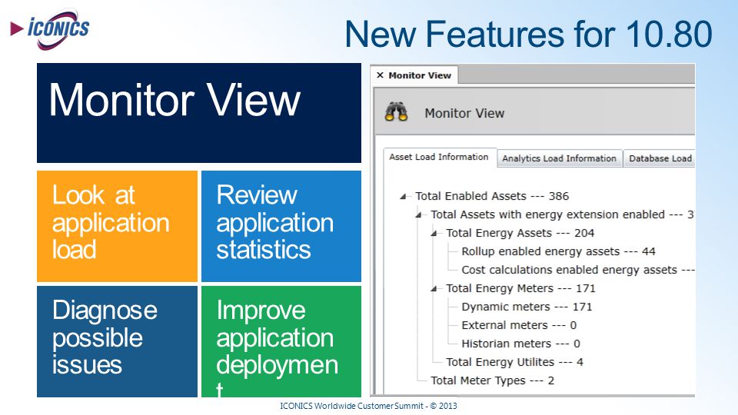Screen dimensions: 738x415
Task: Select 'External meters --- 0' row
Action: (519, 325)
